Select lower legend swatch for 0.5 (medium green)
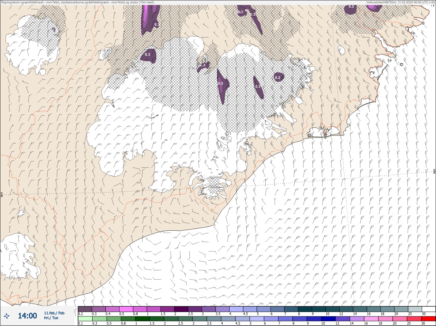 (x=114, y=319)
